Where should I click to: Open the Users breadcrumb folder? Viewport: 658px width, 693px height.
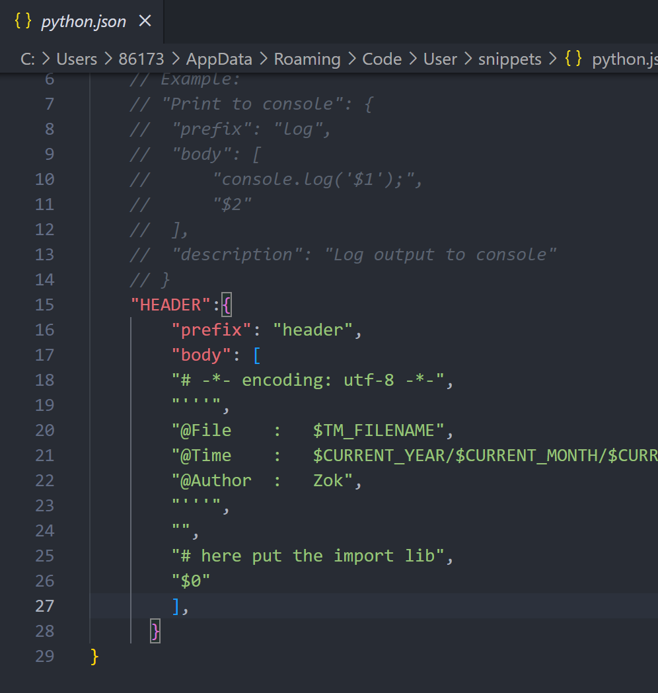(77, 59)
